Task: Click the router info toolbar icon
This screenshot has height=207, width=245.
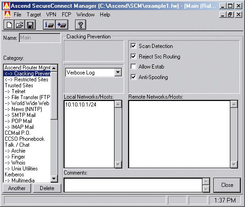Action: pos(49,25)
